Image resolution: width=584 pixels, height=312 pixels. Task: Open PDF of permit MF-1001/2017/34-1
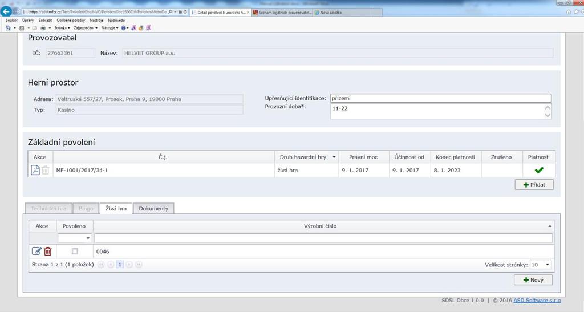tap(35, 170)
